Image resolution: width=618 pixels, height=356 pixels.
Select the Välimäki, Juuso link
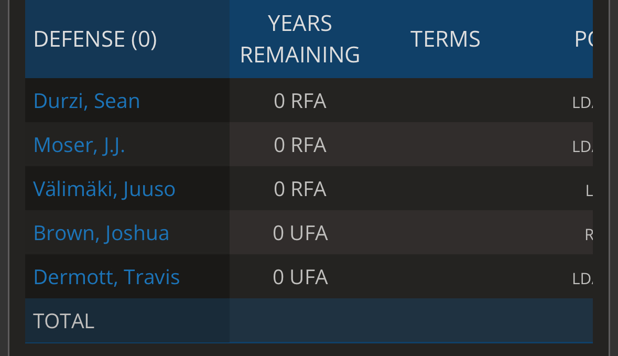click(x=104, y=189)
